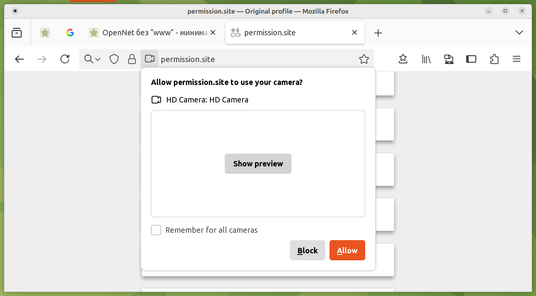Block camera access for permission.site
The image size is (536, 296).
coord(307,251)
